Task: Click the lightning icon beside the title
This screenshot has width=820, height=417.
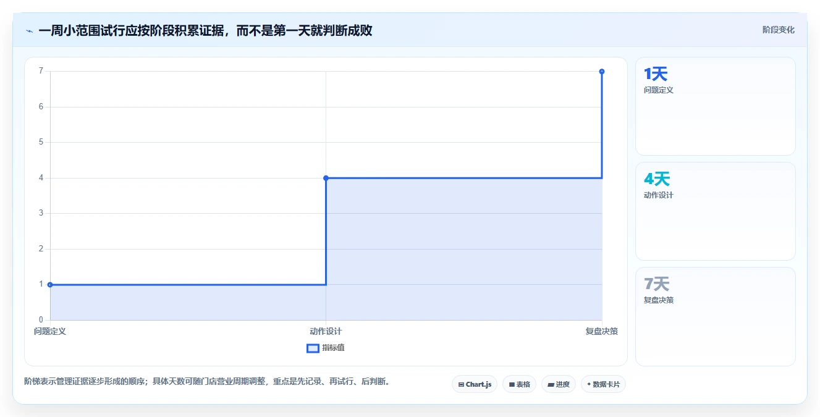Action: coord(29,31)
